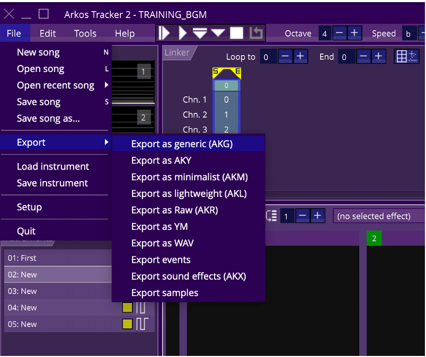Open Setup from File menu

tap(56, 207)
